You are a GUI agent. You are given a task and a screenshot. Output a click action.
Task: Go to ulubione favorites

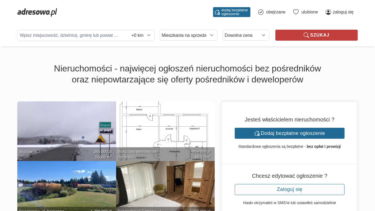(x=309, y=12)
